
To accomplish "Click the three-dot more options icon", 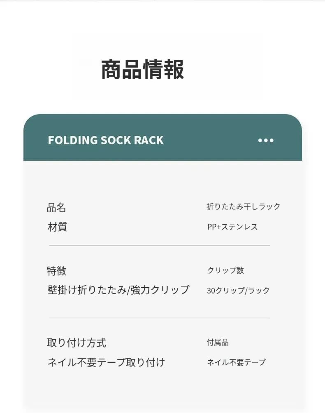I will (266, 141).
